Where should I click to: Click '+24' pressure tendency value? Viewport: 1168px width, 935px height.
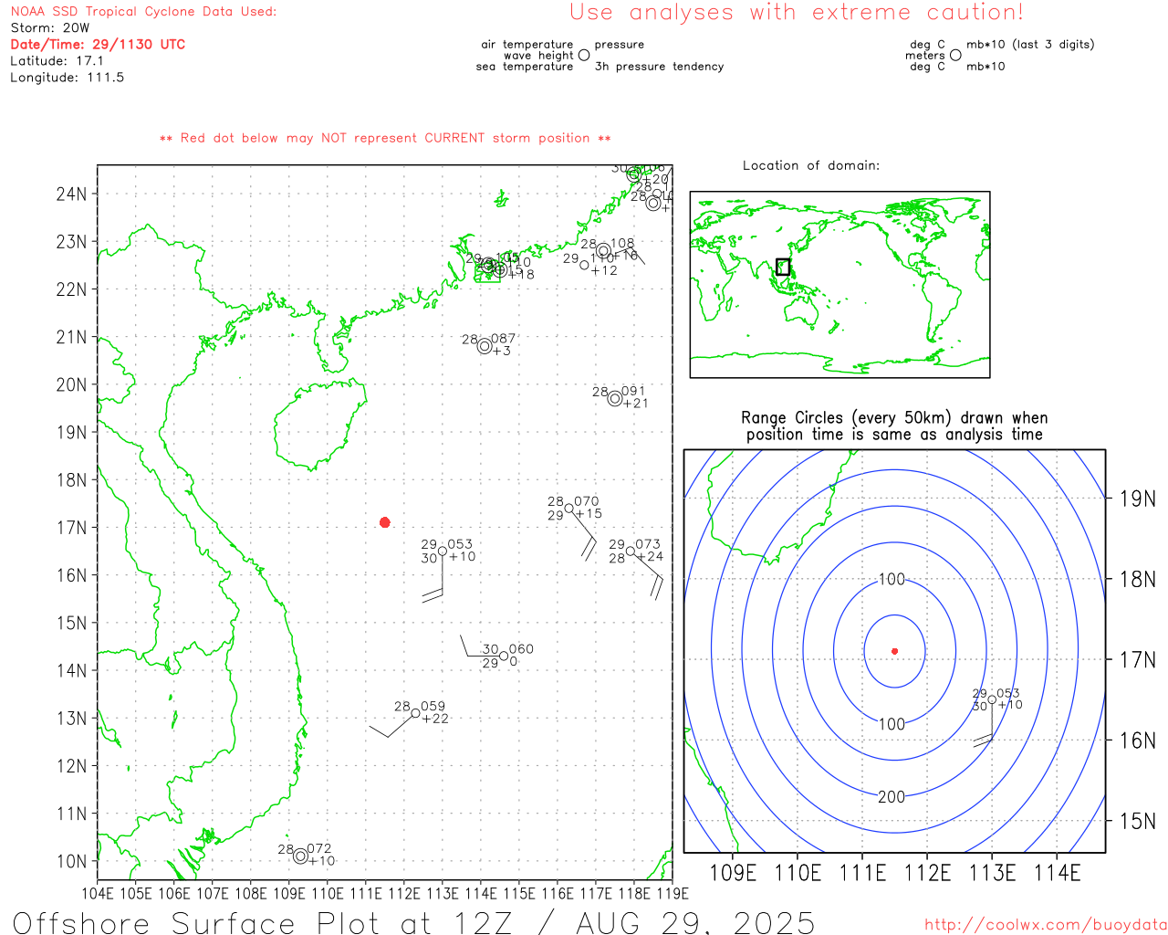[x=650, y=556]
